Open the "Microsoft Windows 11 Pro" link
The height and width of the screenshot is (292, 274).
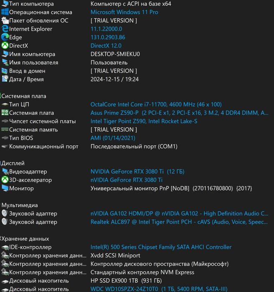point(124,12)
